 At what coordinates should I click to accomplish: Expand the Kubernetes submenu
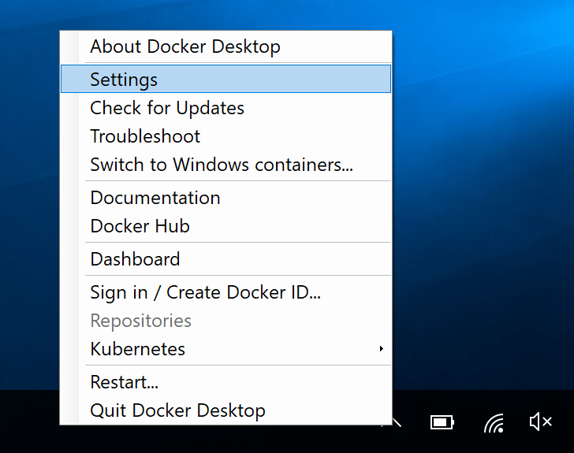(225, 349)
